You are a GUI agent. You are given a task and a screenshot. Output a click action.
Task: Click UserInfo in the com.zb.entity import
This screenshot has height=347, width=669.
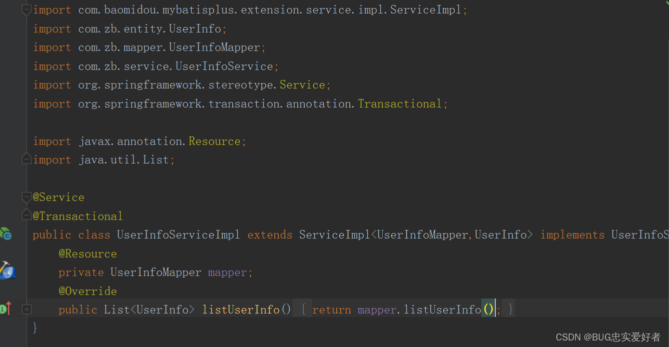point(195,29)
